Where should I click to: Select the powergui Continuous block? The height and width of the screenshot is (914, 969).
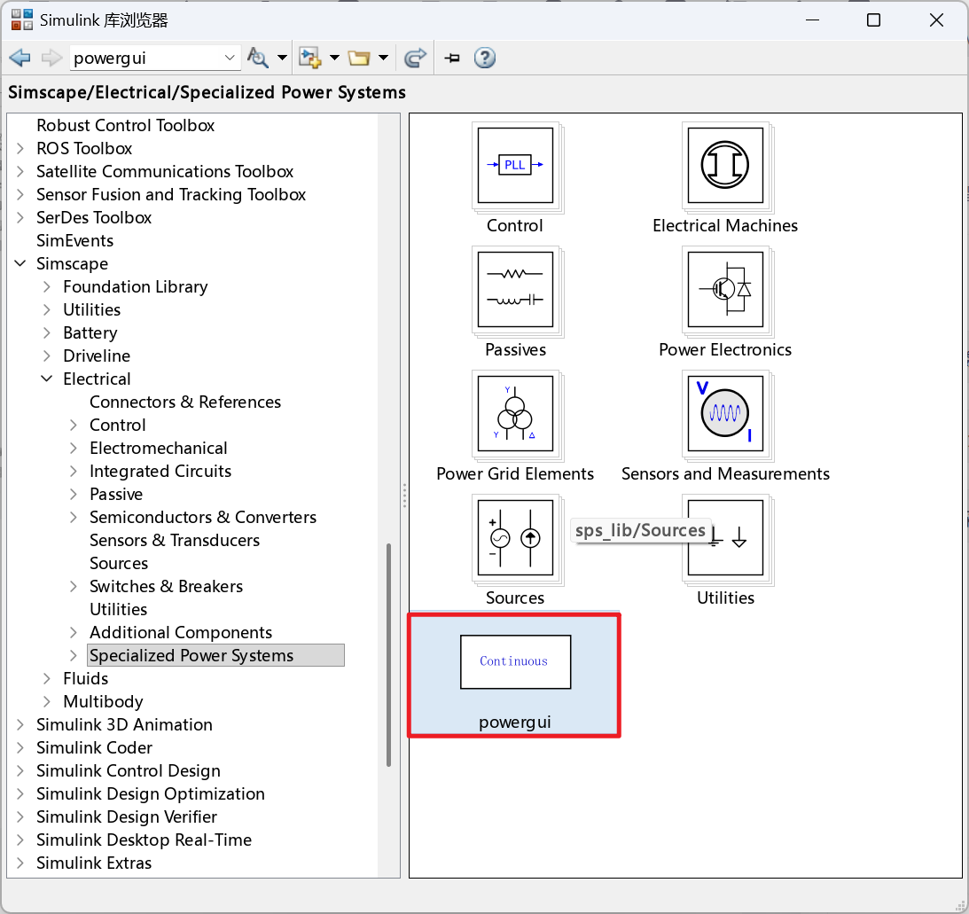[x=515, y=662]
